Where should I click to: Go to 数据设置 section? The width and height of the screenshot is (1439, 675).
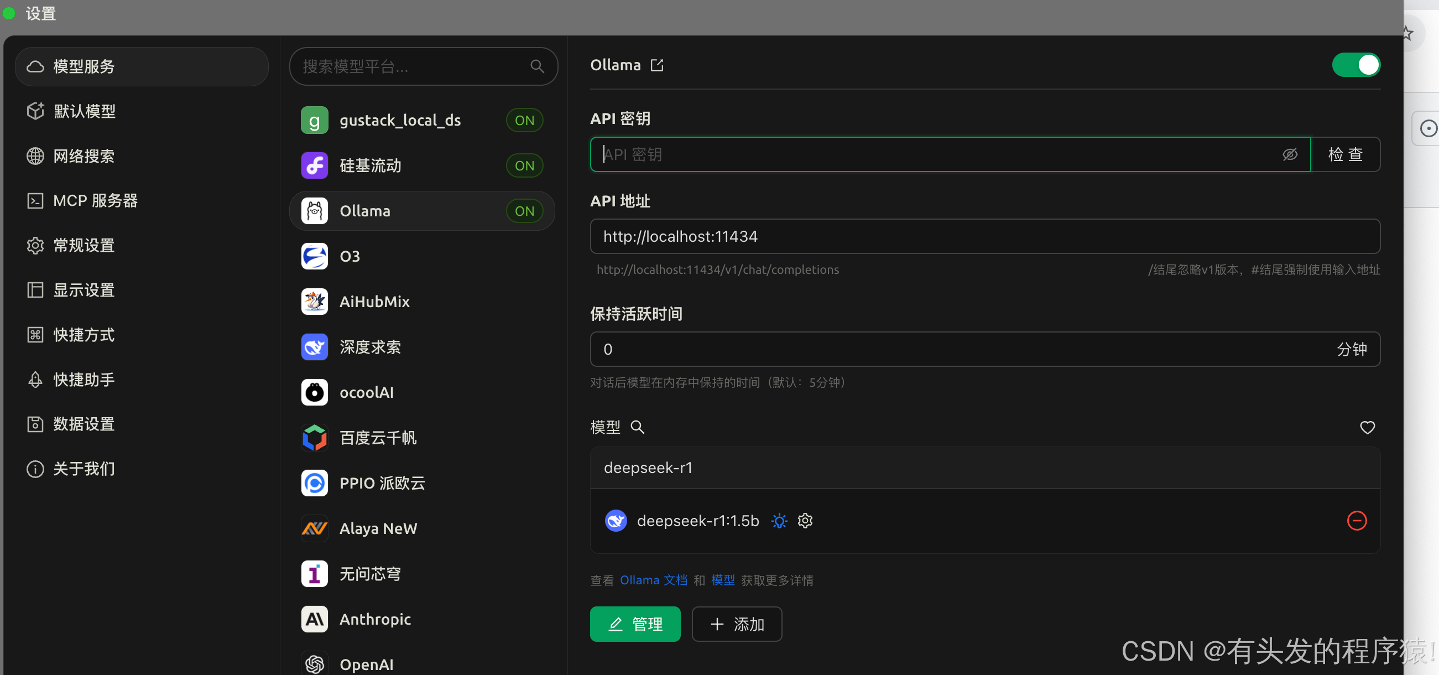tap(84, 424)
